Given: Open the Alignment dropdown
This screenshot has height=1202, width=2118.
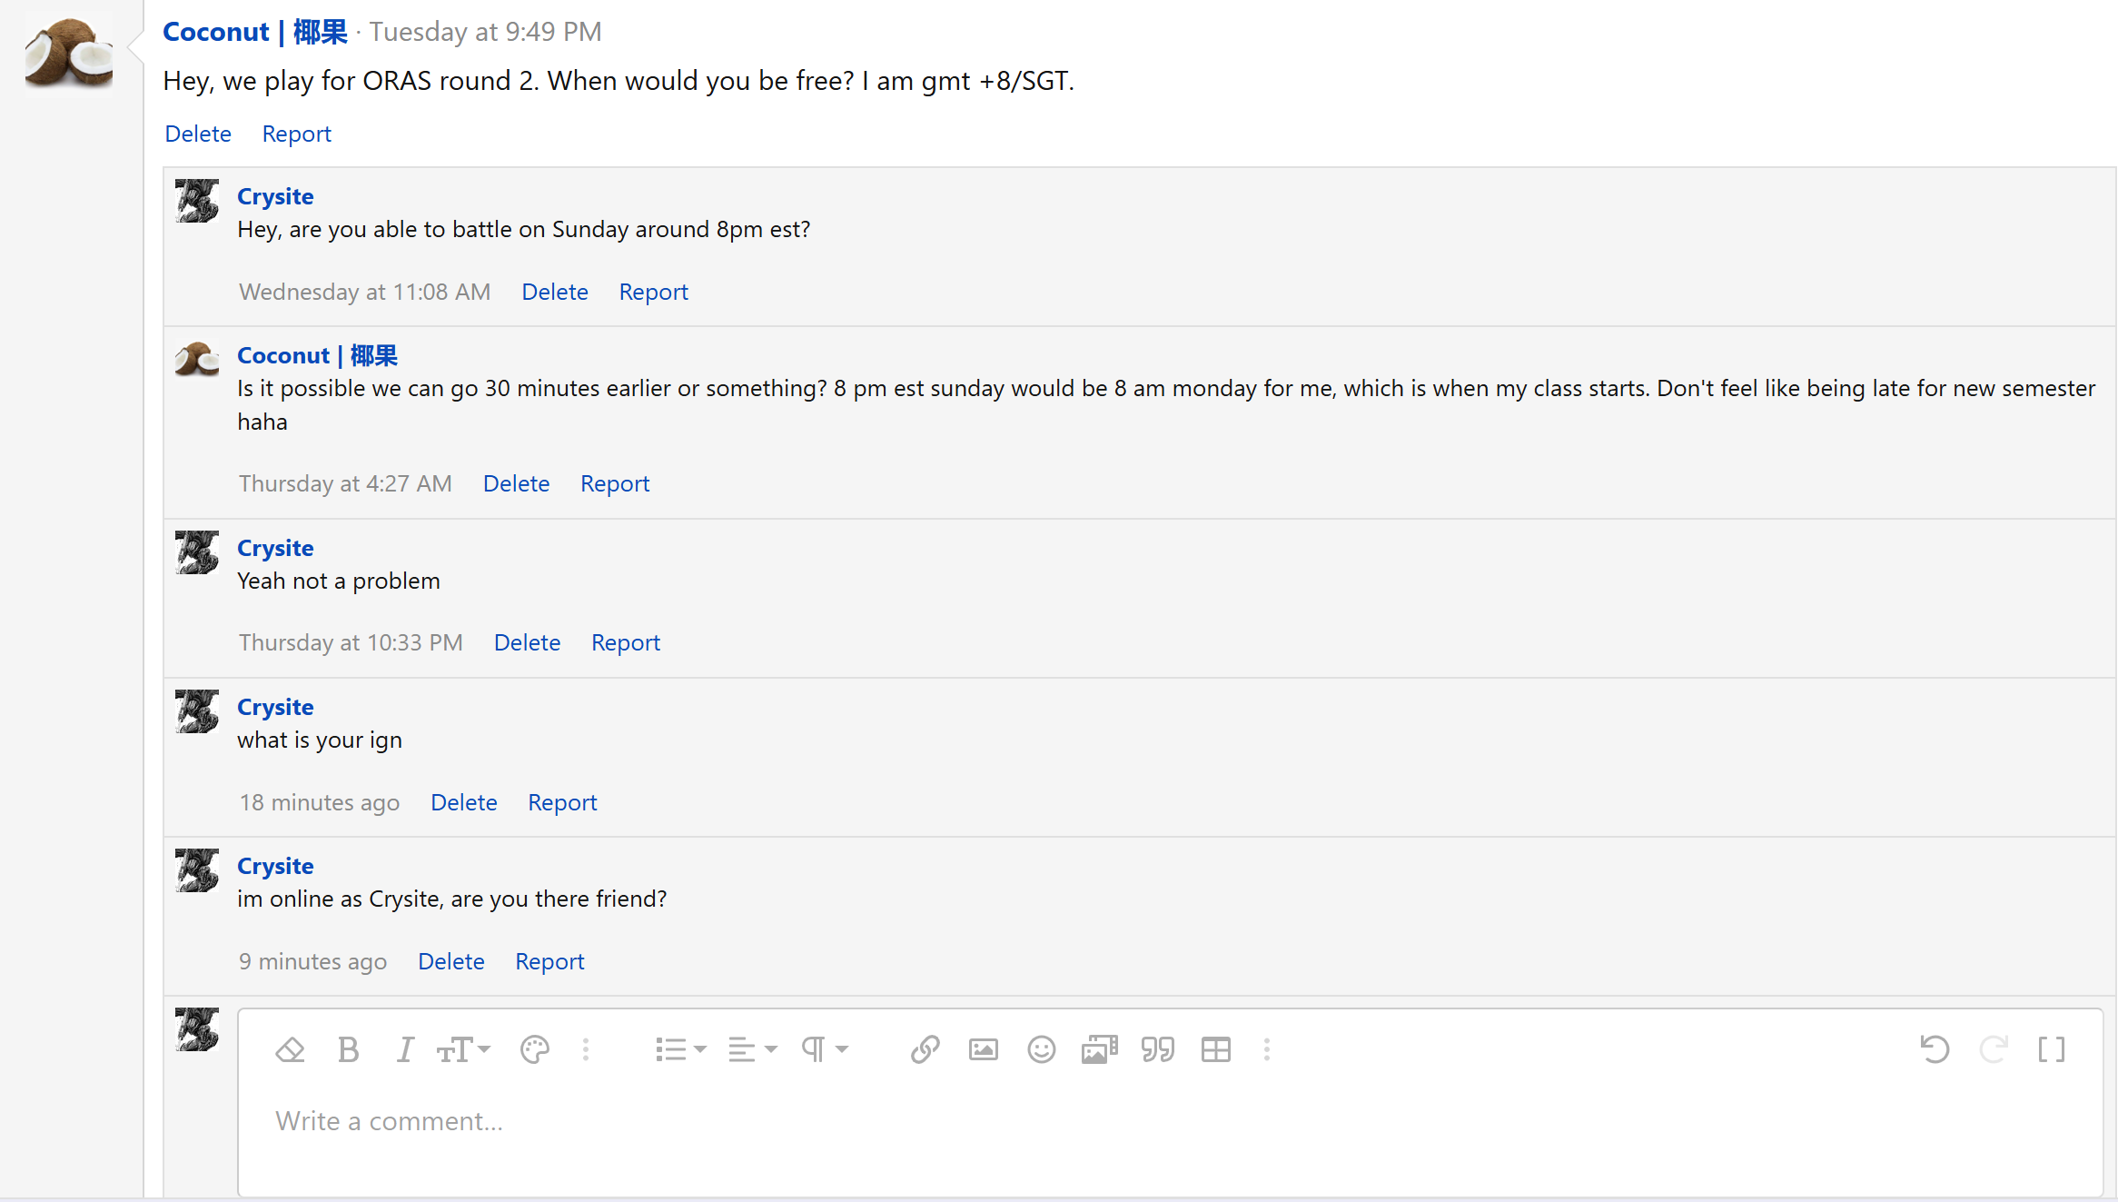Looking at the screenshot, I should pyautogui.click(x=753, y=1050).
